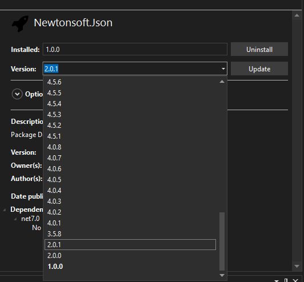Open the Version combo box arrow
304x282 pixels.
[223, 69]
